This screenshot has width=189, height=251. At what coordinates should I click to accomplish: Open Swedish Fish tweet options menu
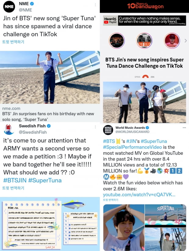[x=95, y=127]
